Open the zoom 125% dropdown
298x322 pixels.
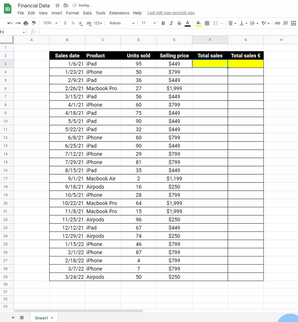pos(50,23)
